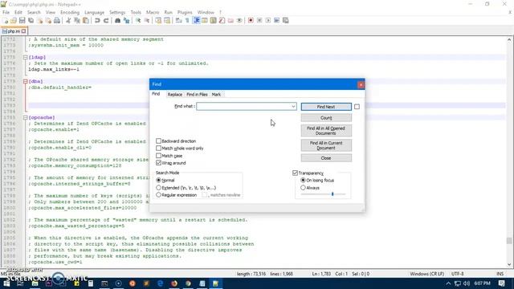
Task: Uncheck the Wrap around checkbox
Action: 159,163
